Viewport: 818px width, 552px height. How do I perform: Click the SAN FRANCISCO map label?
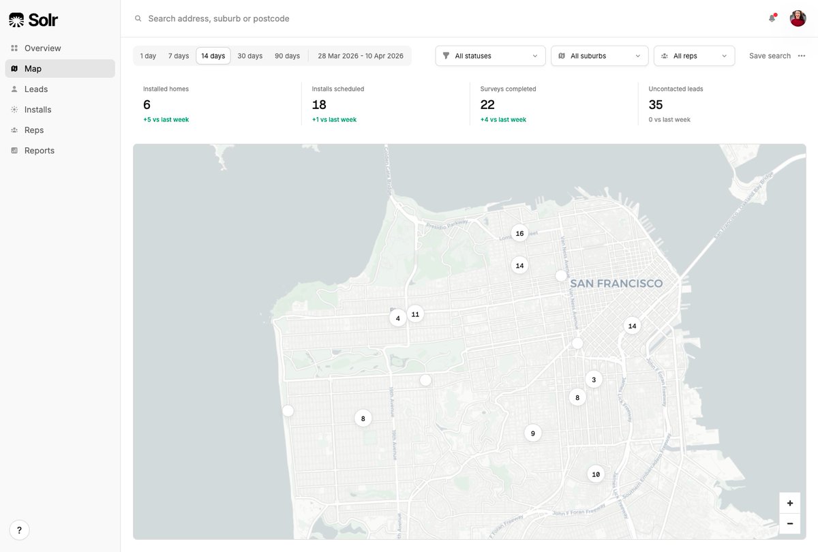coord(616,283)
